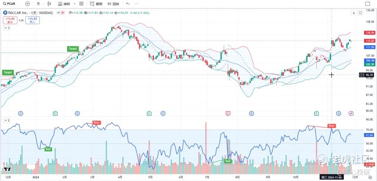The image size is (377, 181).
Task: Collapse the indicator legend showing 3
Action: pos(7,28)
